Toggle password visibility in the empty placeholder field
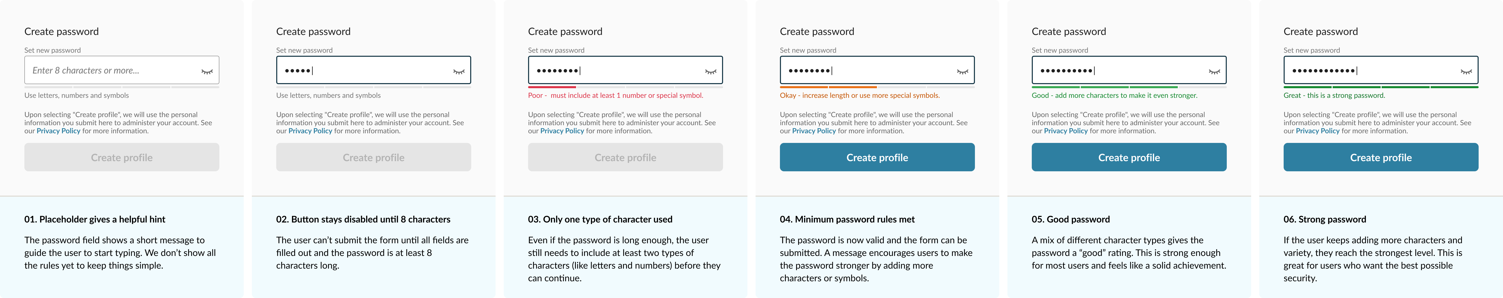This screenshot has width=1503, height=298. 207,72
